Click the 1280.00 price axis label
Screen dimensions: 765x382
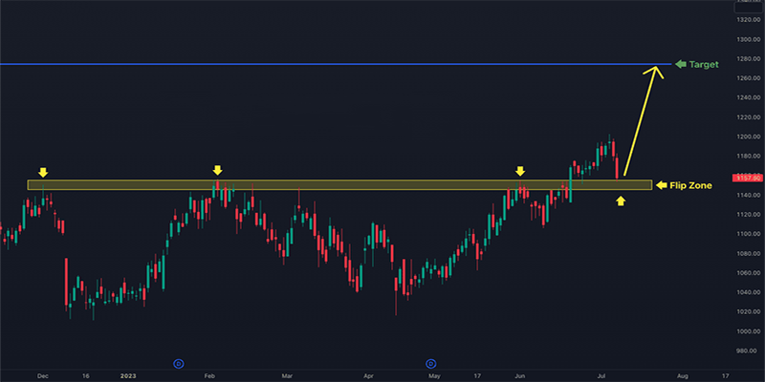tap(747, 59)
